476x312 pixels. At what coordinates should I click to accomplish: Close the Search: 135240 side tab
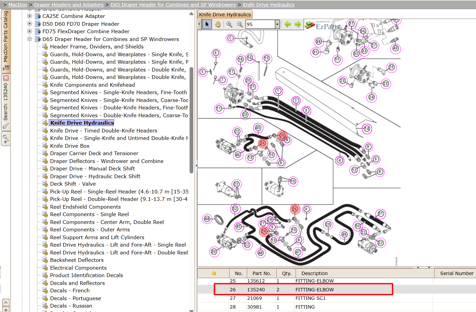coord(6,78)
